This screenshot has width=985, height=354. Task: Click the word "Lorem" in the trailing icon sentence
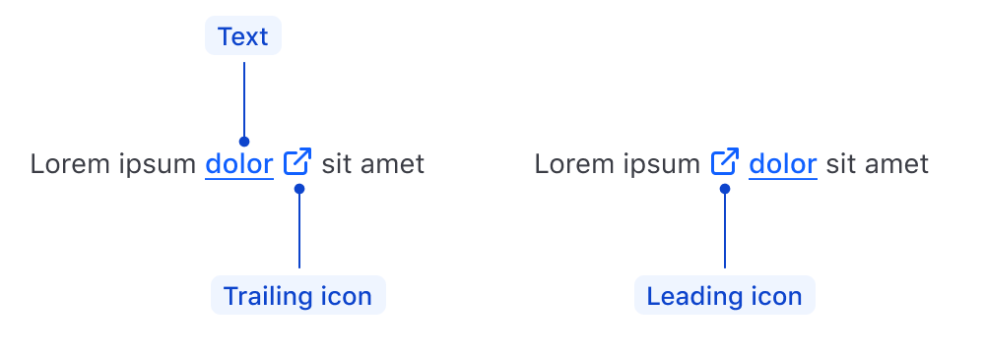[70, 164]
